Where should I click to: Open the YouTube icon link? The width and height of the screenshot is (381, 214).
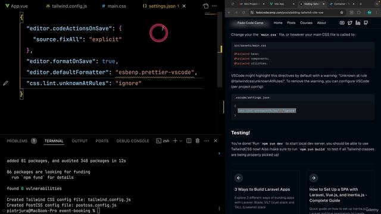(342, 23)
